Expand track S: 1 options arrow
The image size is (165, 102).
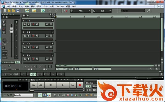(x=53, y=21)
